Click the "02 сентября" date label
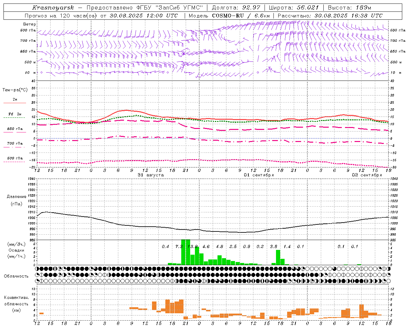Screen dimensions: 407x326 point(367,175)
